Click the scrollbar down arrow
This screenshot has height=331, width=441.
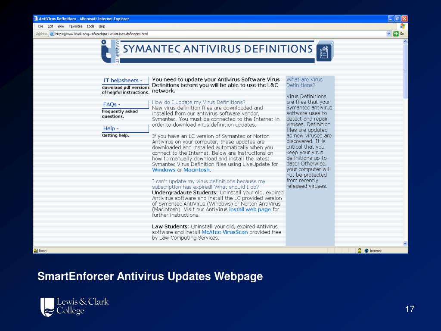(x=405, y=244)
